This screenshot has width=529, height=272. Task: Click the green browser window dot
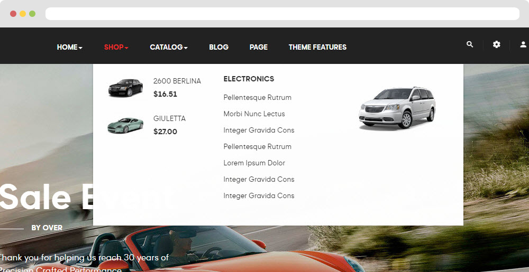tap(32, 14)
